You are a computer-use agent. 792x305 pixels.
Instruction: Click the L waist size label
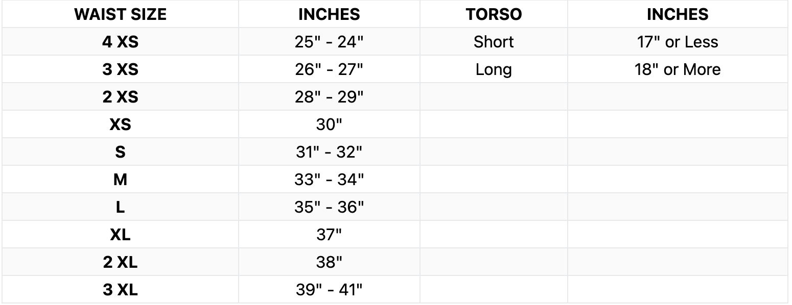tap(120, 207)
